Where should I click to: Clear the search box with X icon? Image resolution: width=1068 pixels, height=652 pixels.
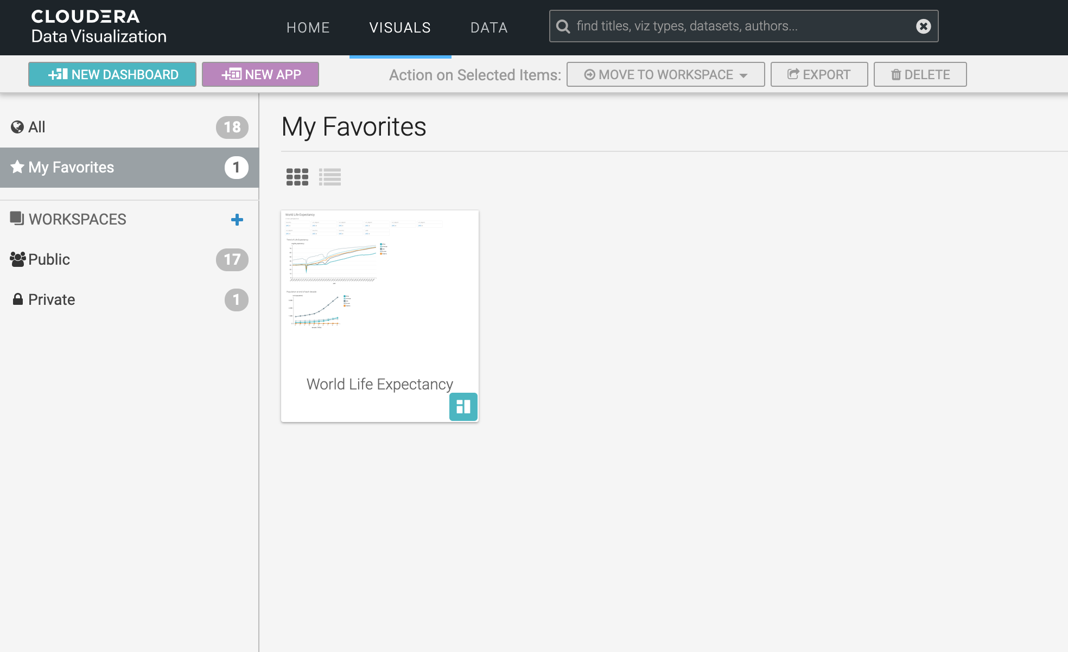(923, 26)
